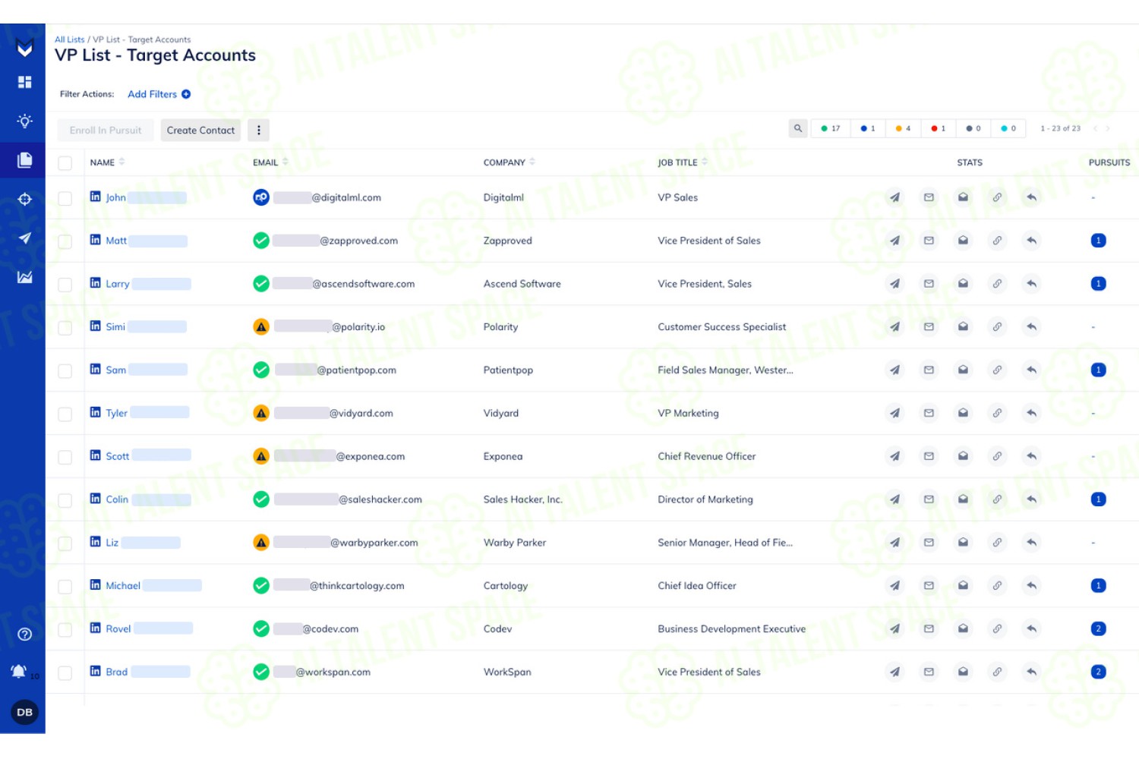Viewport: 1139px width, 759px height.
Task: Filter by cyan status count 0
Action: 1008,128
